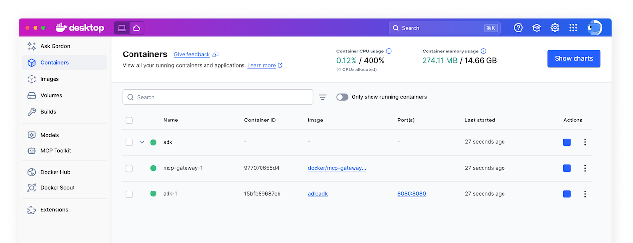Click the mcp-gateway-1 container name

pyautogui.click(x=183, y=168)
